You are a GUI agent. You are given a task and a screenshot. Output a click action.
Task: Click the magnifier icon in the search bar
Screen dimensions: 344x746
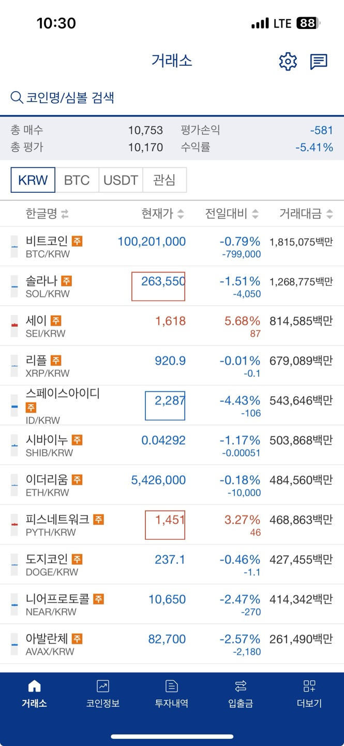click(x=16, y=95)
